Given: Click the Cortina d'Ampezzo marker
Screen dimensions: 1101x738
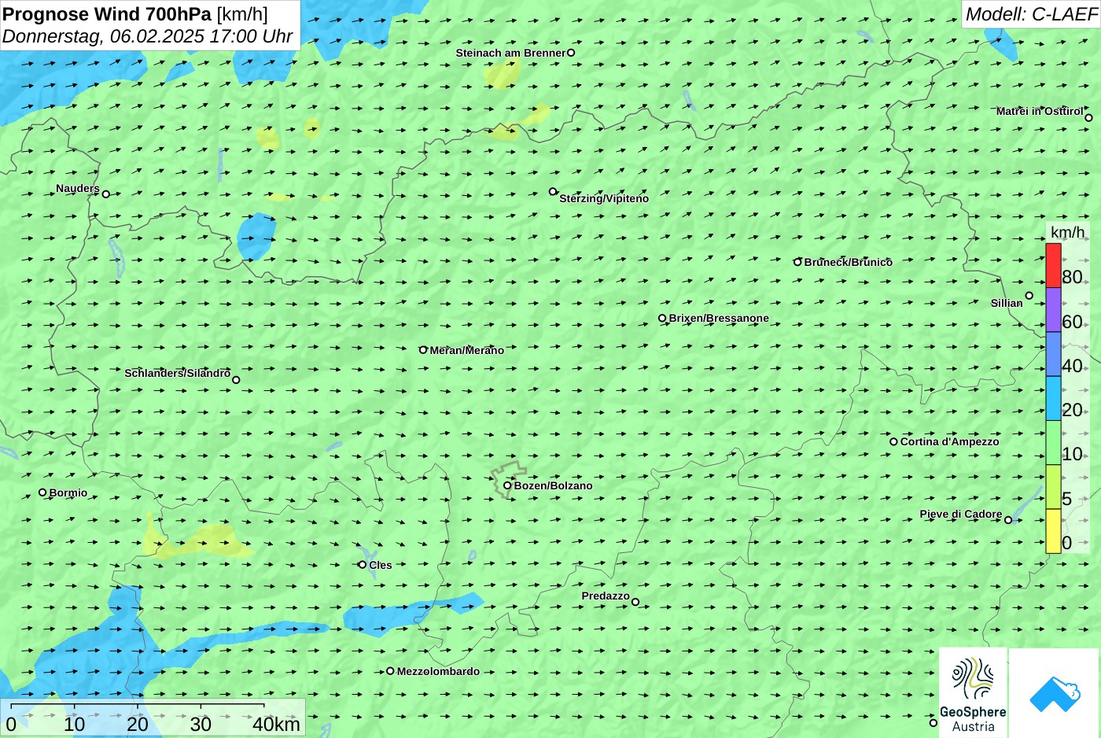Looking at the screenshot, I should (893, 441).
